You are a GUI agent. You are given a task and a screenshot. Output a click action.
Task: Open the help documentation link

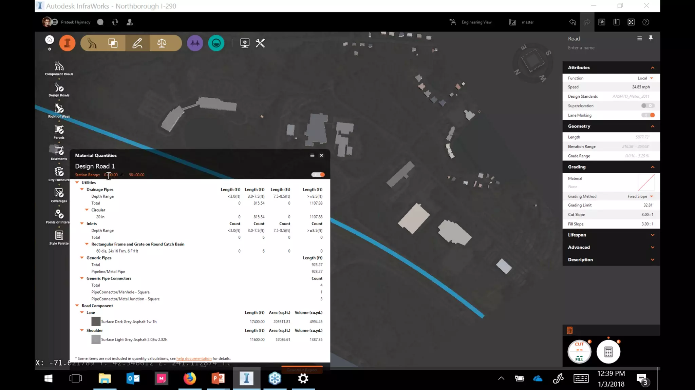tap(194, 358)
